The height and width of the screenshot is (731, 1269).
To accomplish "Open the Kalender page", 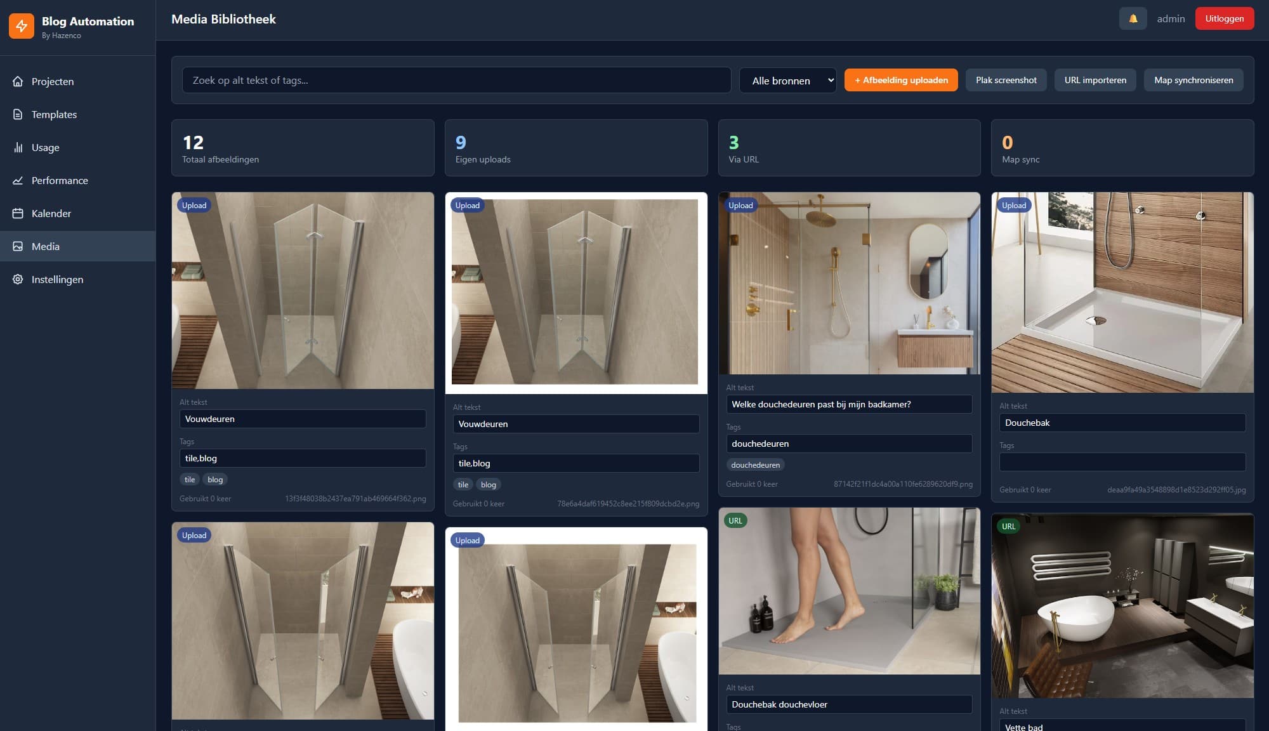I will click(x=77, y=213).
